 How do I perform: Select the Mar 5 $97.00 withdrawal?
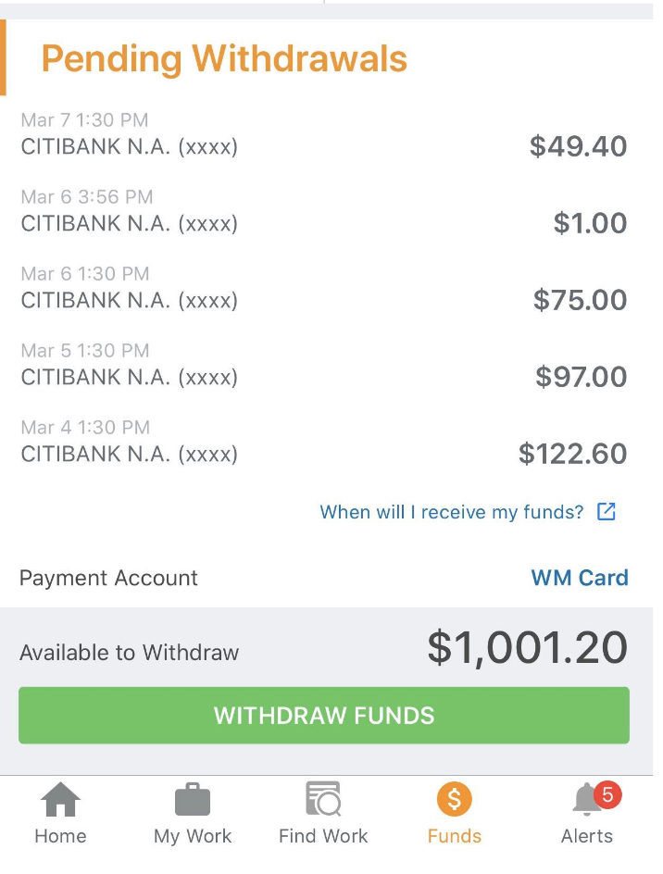[323, 366]
